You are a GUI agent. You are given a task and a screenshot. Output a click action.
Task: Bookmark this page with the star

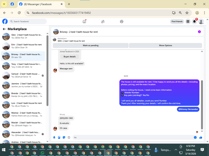[187, 13]
